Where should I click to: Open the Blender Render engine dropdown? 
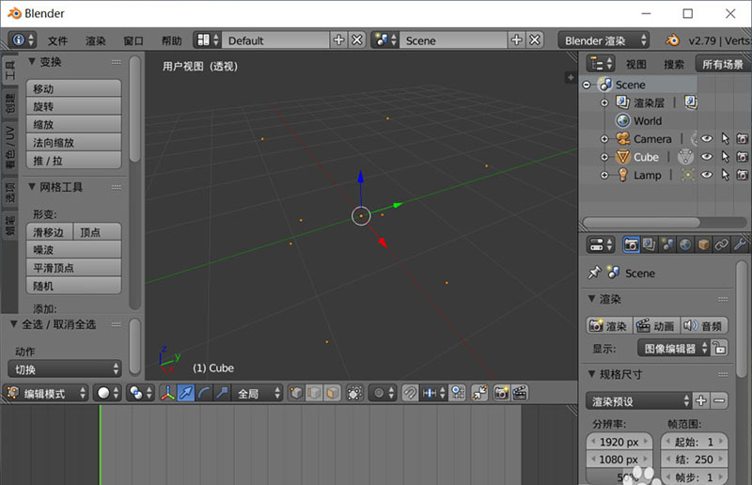(603, 40)
